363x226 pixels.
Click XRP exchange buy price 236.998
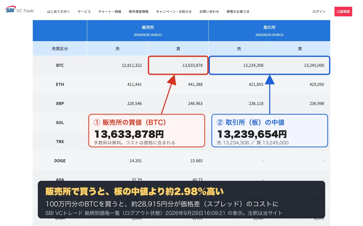point(317,103)
